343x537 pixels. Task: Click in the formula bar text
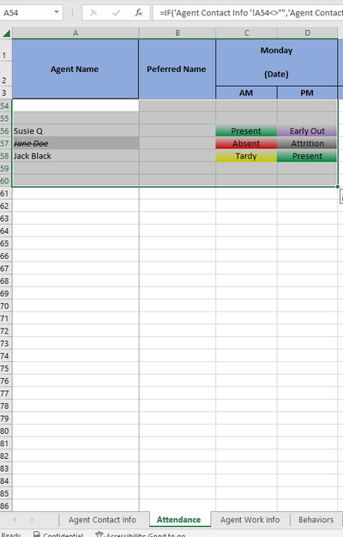click(x=248, y=13)
